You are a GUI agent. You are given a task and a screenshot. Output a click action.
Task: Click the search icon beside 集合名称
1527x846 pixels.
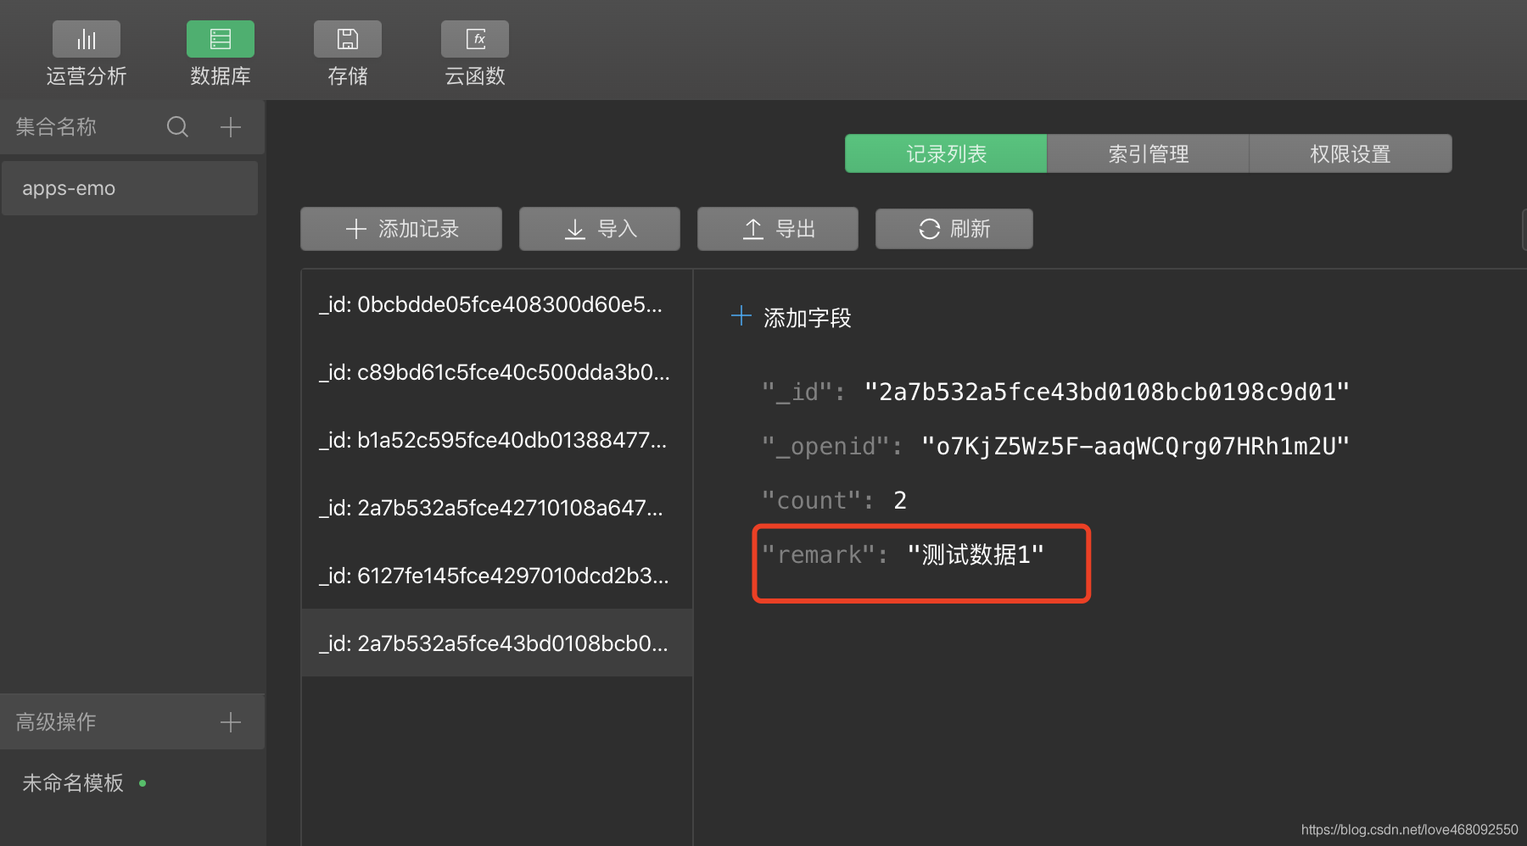tap(177, 126)
